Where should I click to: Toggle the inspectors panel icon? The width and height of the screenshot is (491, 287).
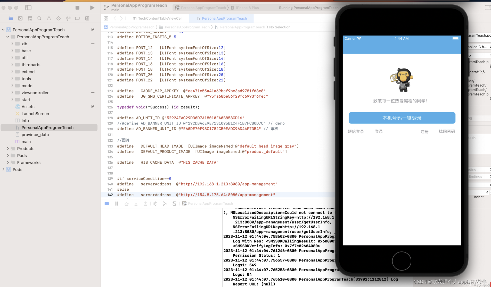[x=487, y=8]
